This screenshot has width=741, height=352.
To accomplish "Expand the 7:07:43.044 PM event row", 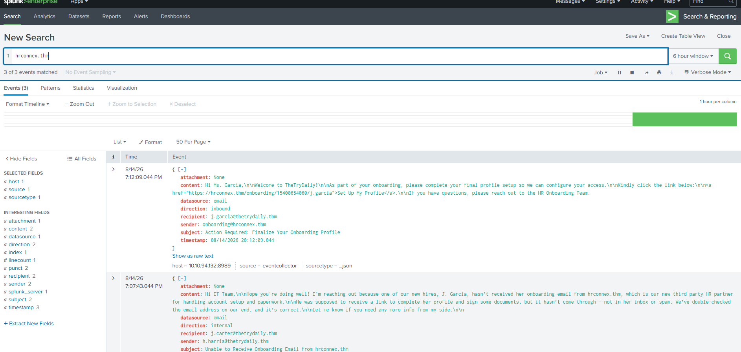I will pyautogui.click(x=114, y=278).
